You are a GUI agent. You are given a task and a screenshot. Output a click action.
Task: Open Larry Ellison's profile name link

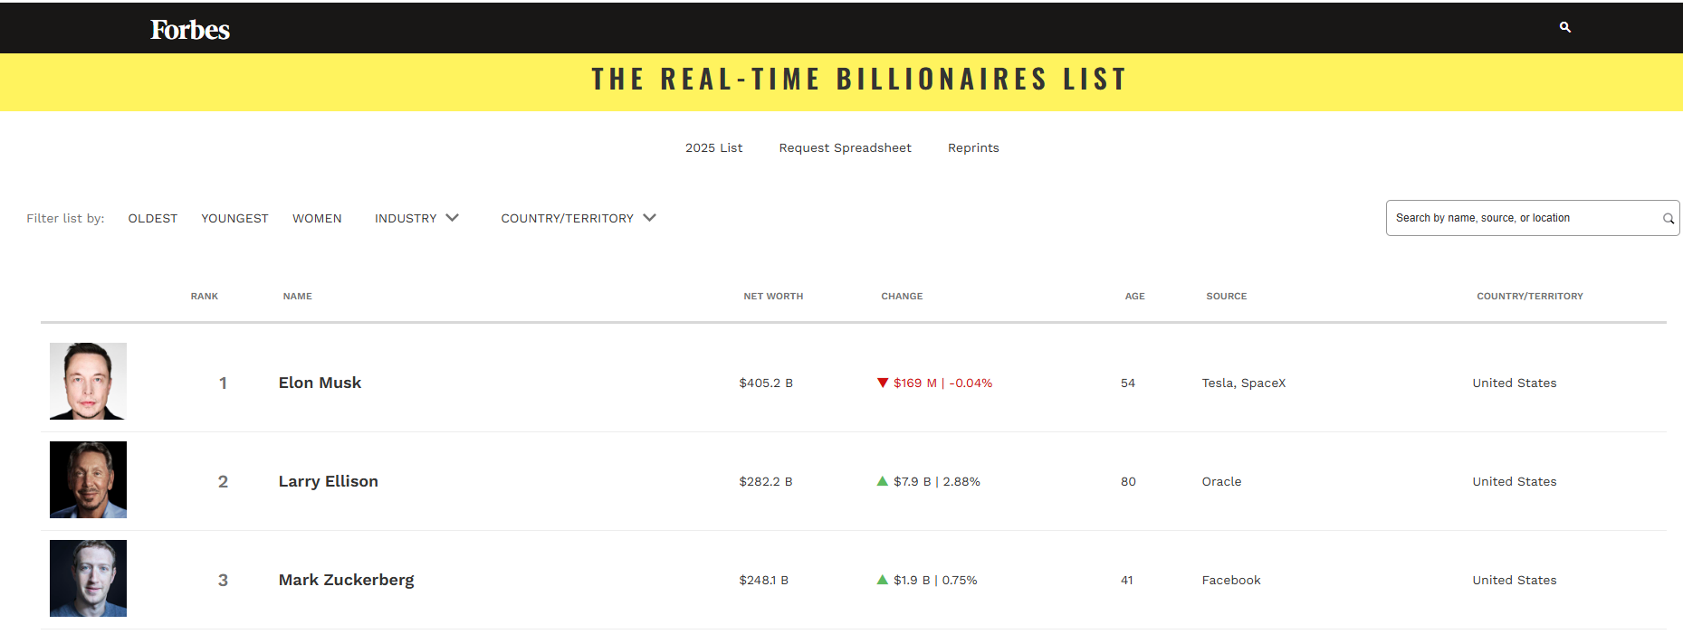click(328, 481)
